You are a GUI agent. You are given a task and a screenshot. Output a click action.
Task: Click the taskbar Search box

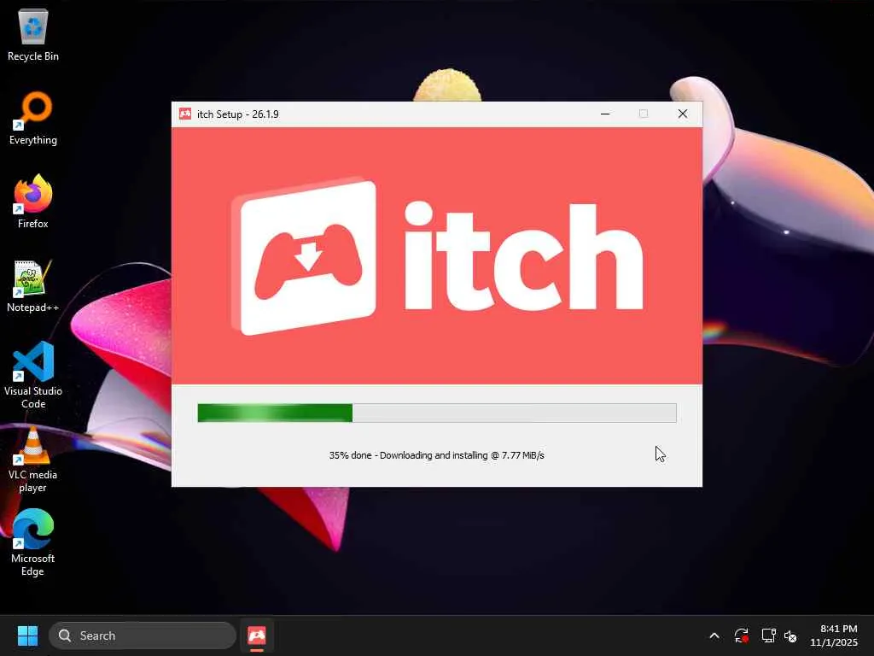[143, 635]
